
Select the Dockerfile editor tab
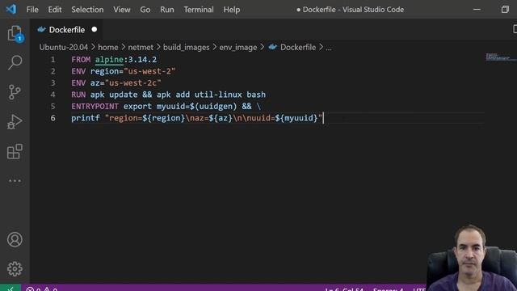(x=66, y=30)
